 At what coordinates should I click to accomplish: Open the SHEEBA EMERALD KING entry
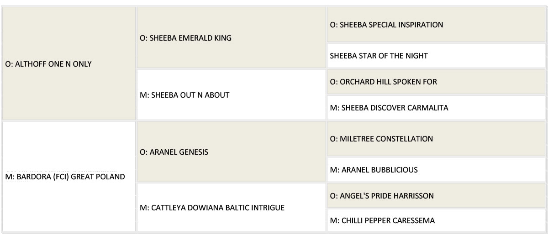[x=185, y=38]
